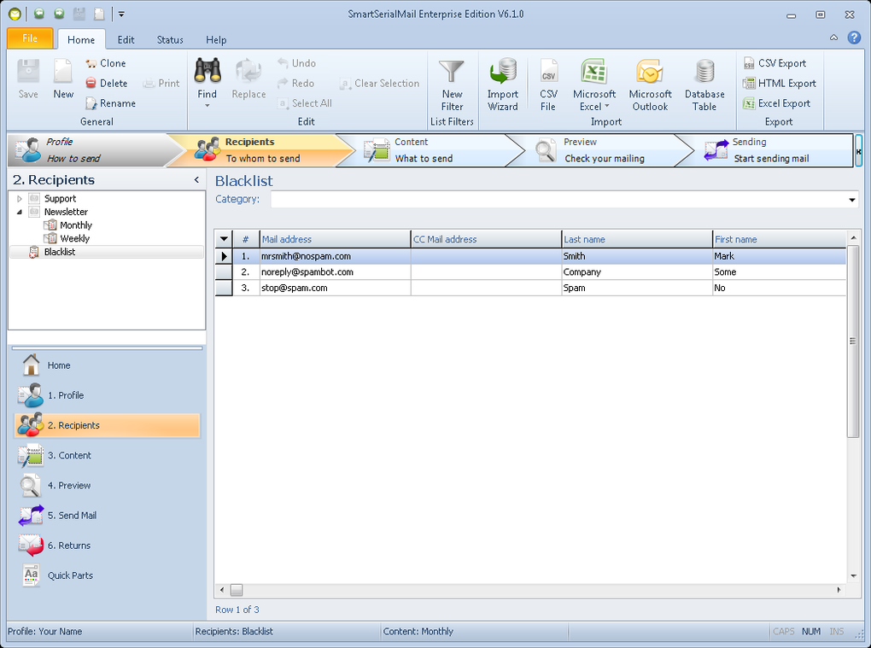Click Redo in the Edit group
The width and height of the screenshot is (871, 648).
coord(295,84)
